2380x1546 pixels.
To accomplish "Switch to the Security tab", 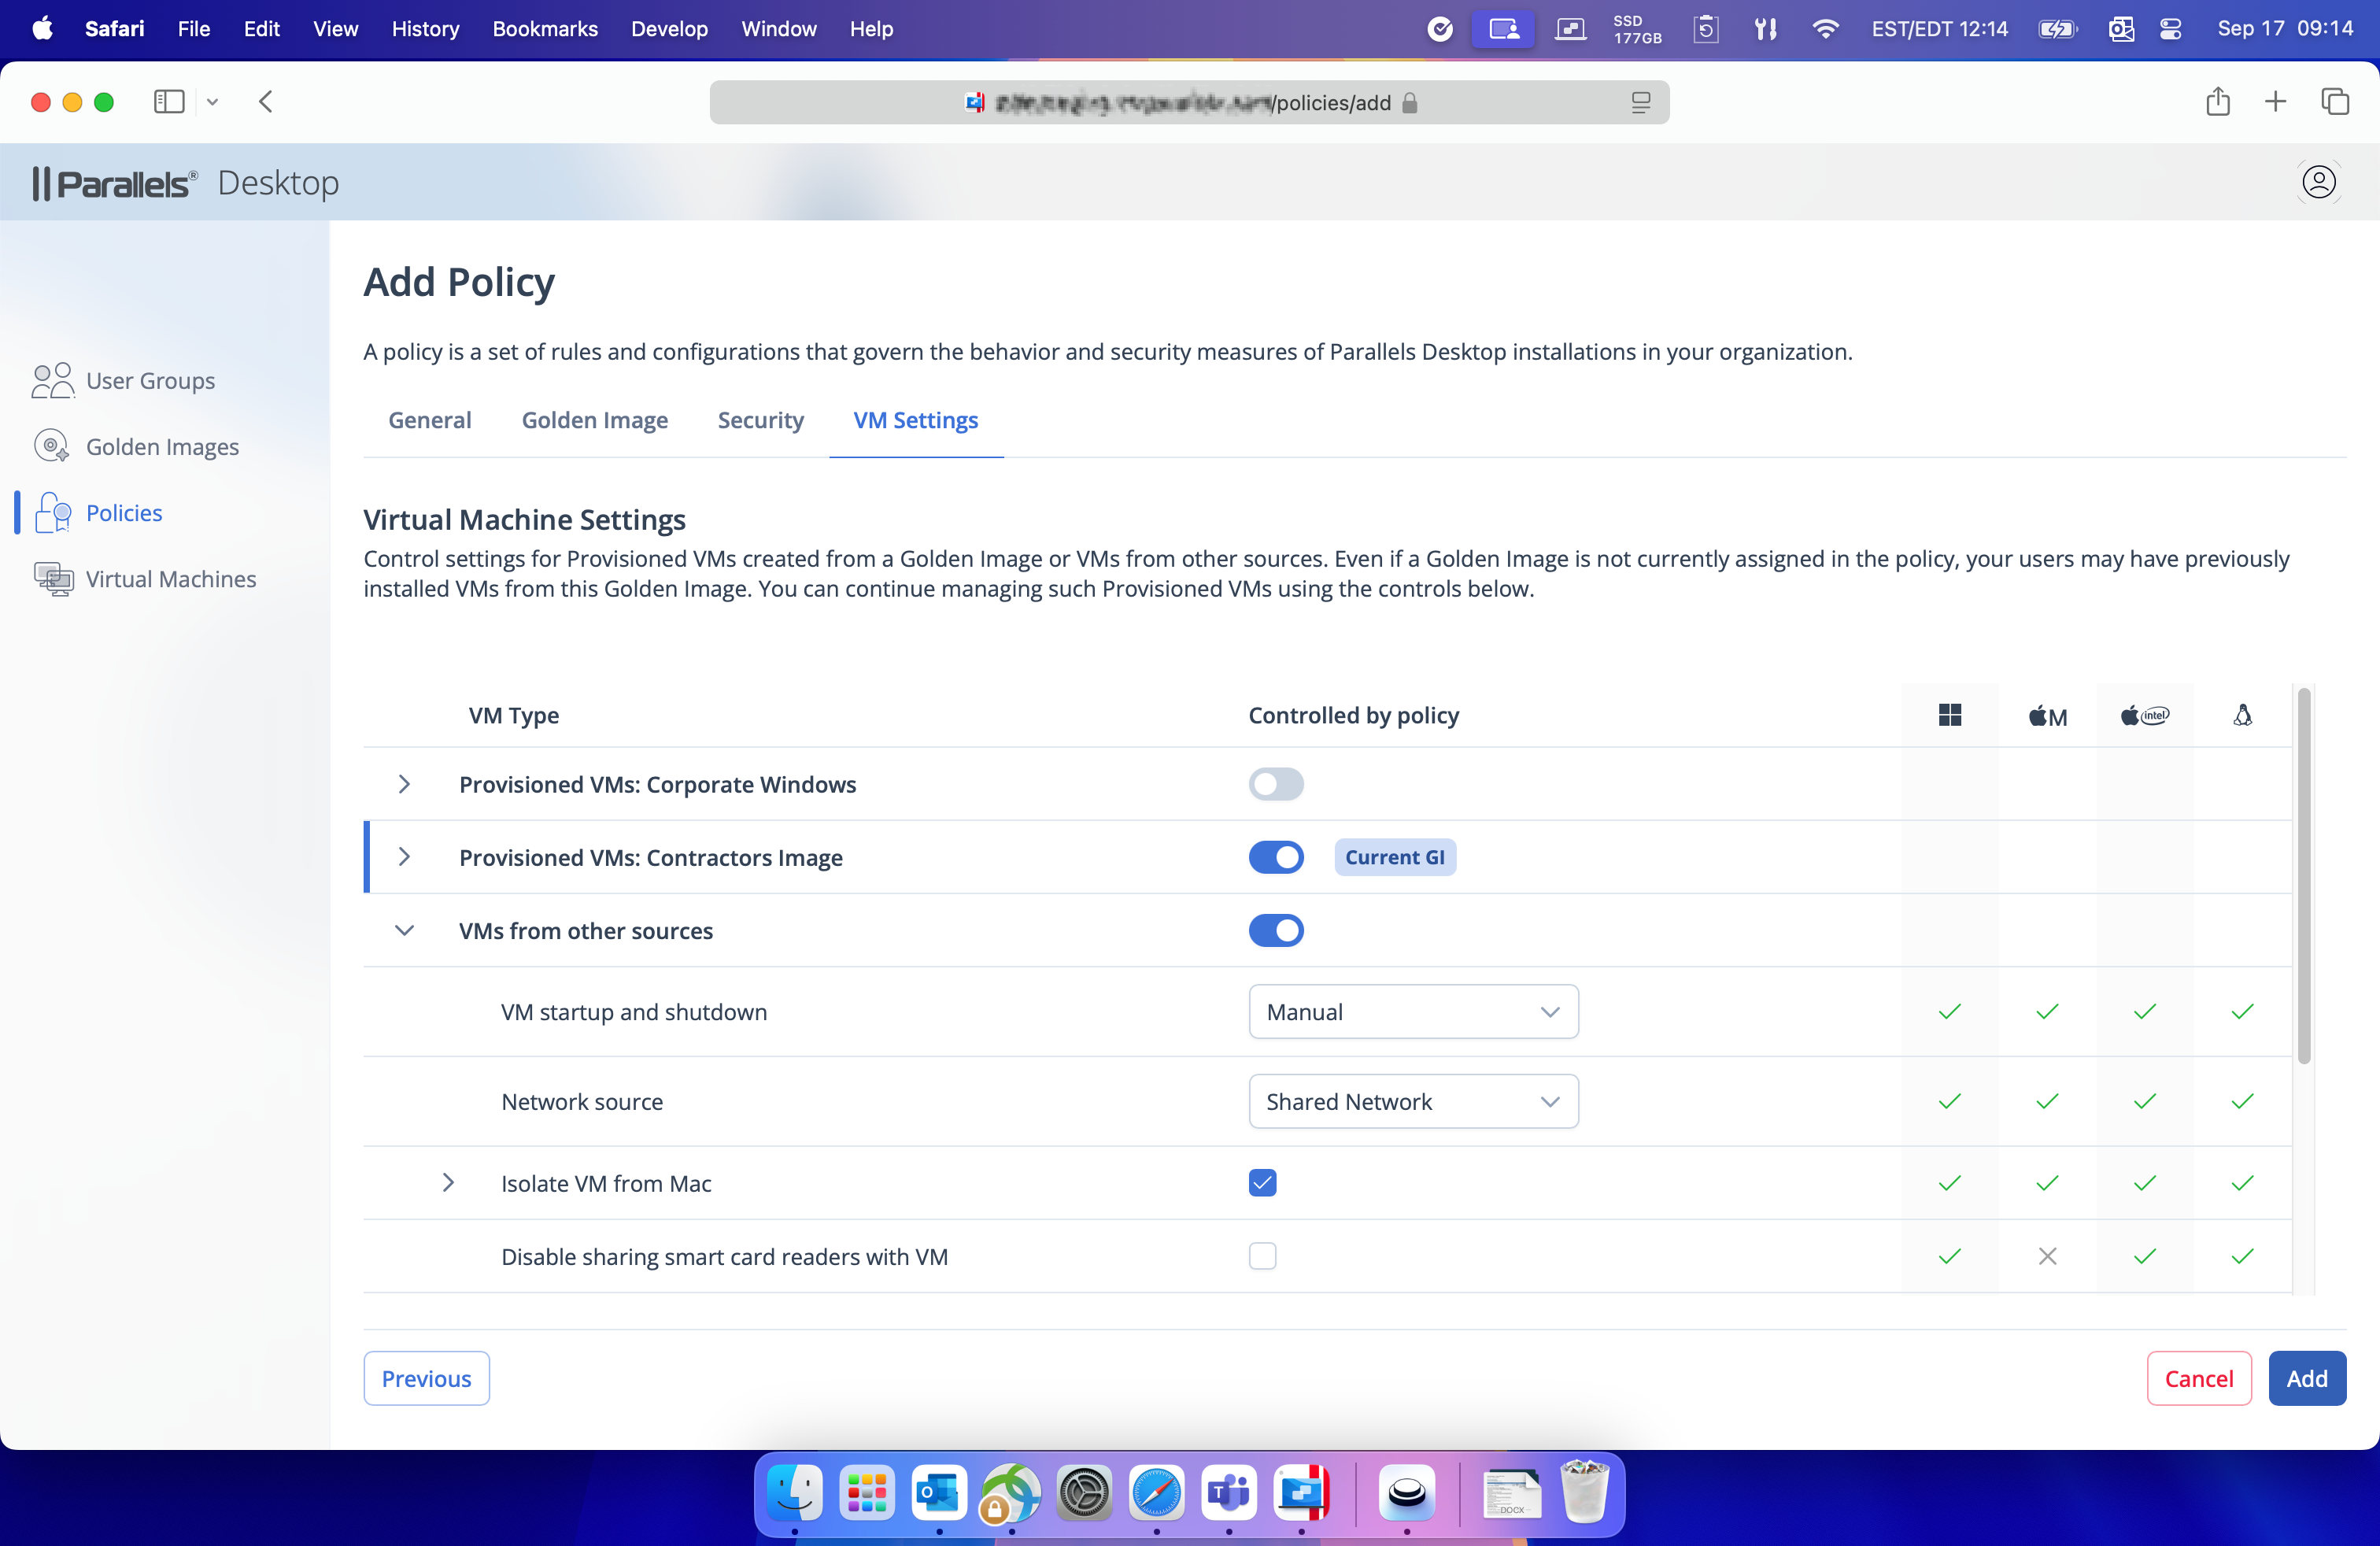I will click(760, 420).
